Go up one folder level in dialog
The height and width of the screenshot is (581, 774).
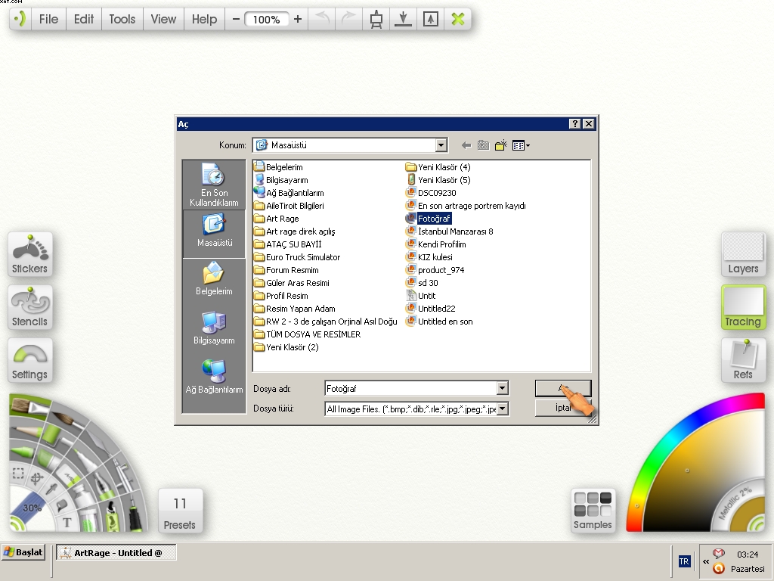click(483, 145)
